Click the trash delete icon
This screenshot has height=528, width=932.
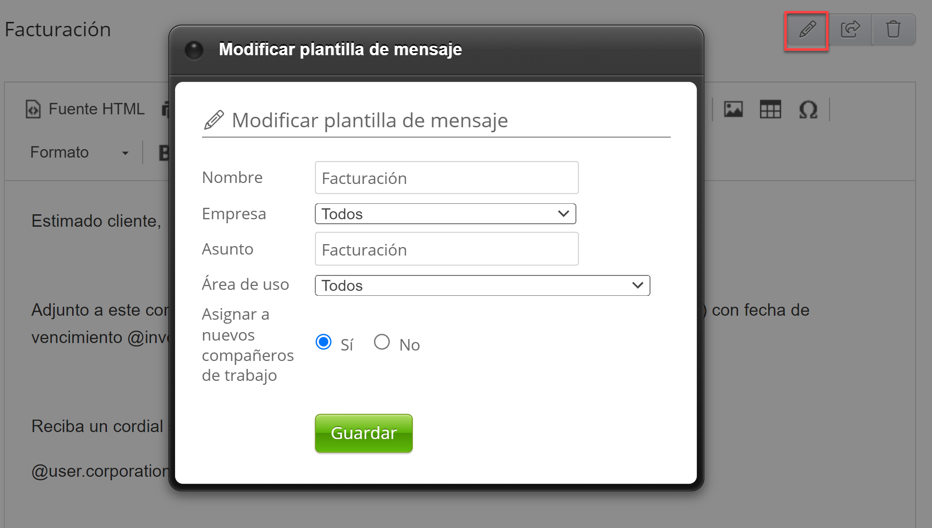893,30
